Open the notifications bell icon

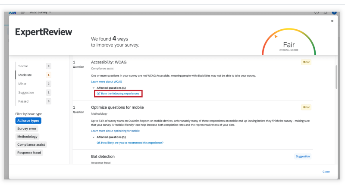point(326,13)
